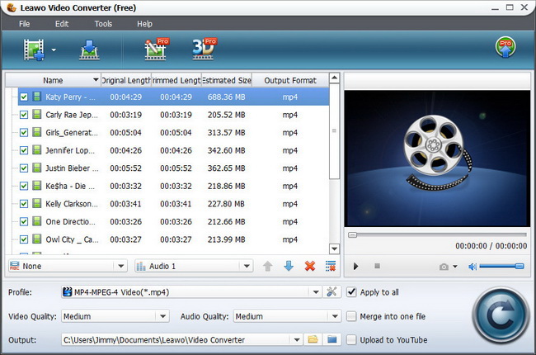This screenshot has height=355, width=536.
Task: Open the Tools menu
Action: click(x=103, y=24)
